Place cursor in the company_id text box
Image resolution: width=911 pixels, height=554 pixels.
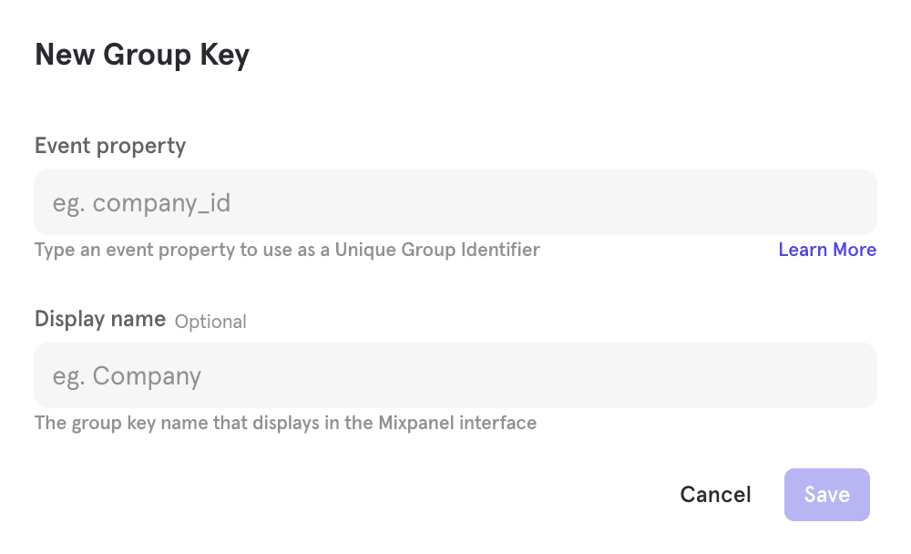[x=455, y=202]
